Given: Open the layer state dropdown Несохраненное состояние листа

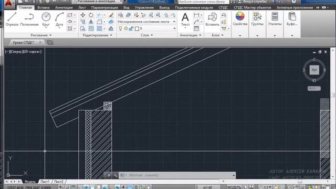Looking at the screenshot, I should [146, 22].
